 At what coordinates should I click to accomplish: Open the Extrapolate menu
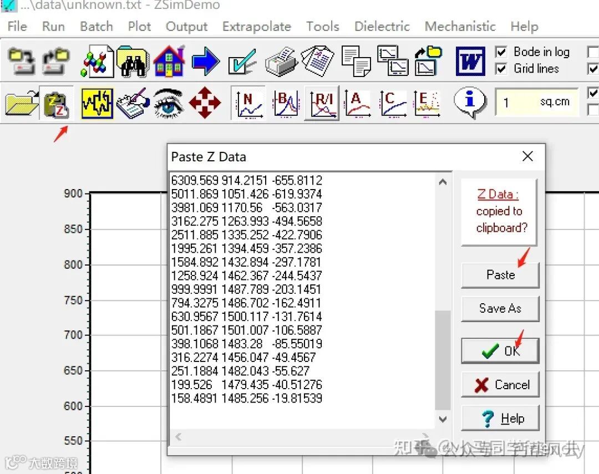pyautogui.click(x=256, y=27)
